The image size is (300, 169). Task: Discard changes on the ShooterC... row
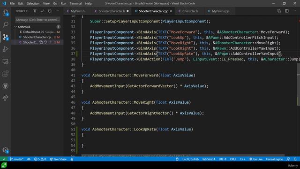(x=45, y=42)
